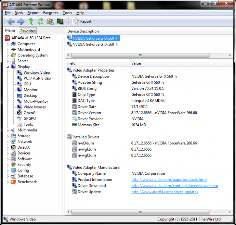Click the Security shield icon in the tree
The image size is (236, 225).
[x=13, y=165]
